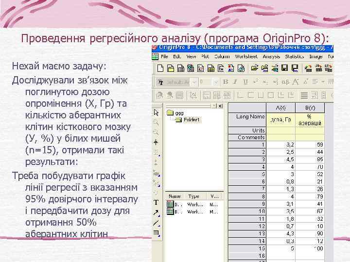Click the Type column header in explorer
This screenshot has height=262, width=350.
193,196
